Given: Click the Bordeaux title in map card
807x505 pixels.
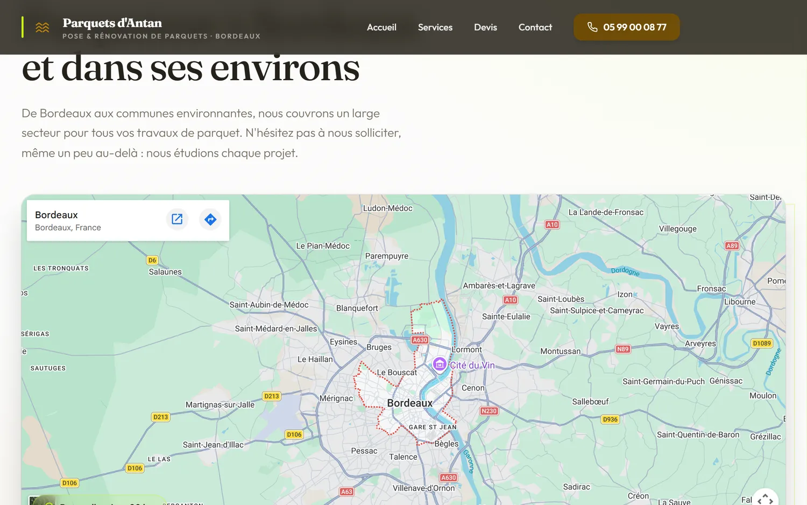Looking at the screenshot, I should pos(56,215).
